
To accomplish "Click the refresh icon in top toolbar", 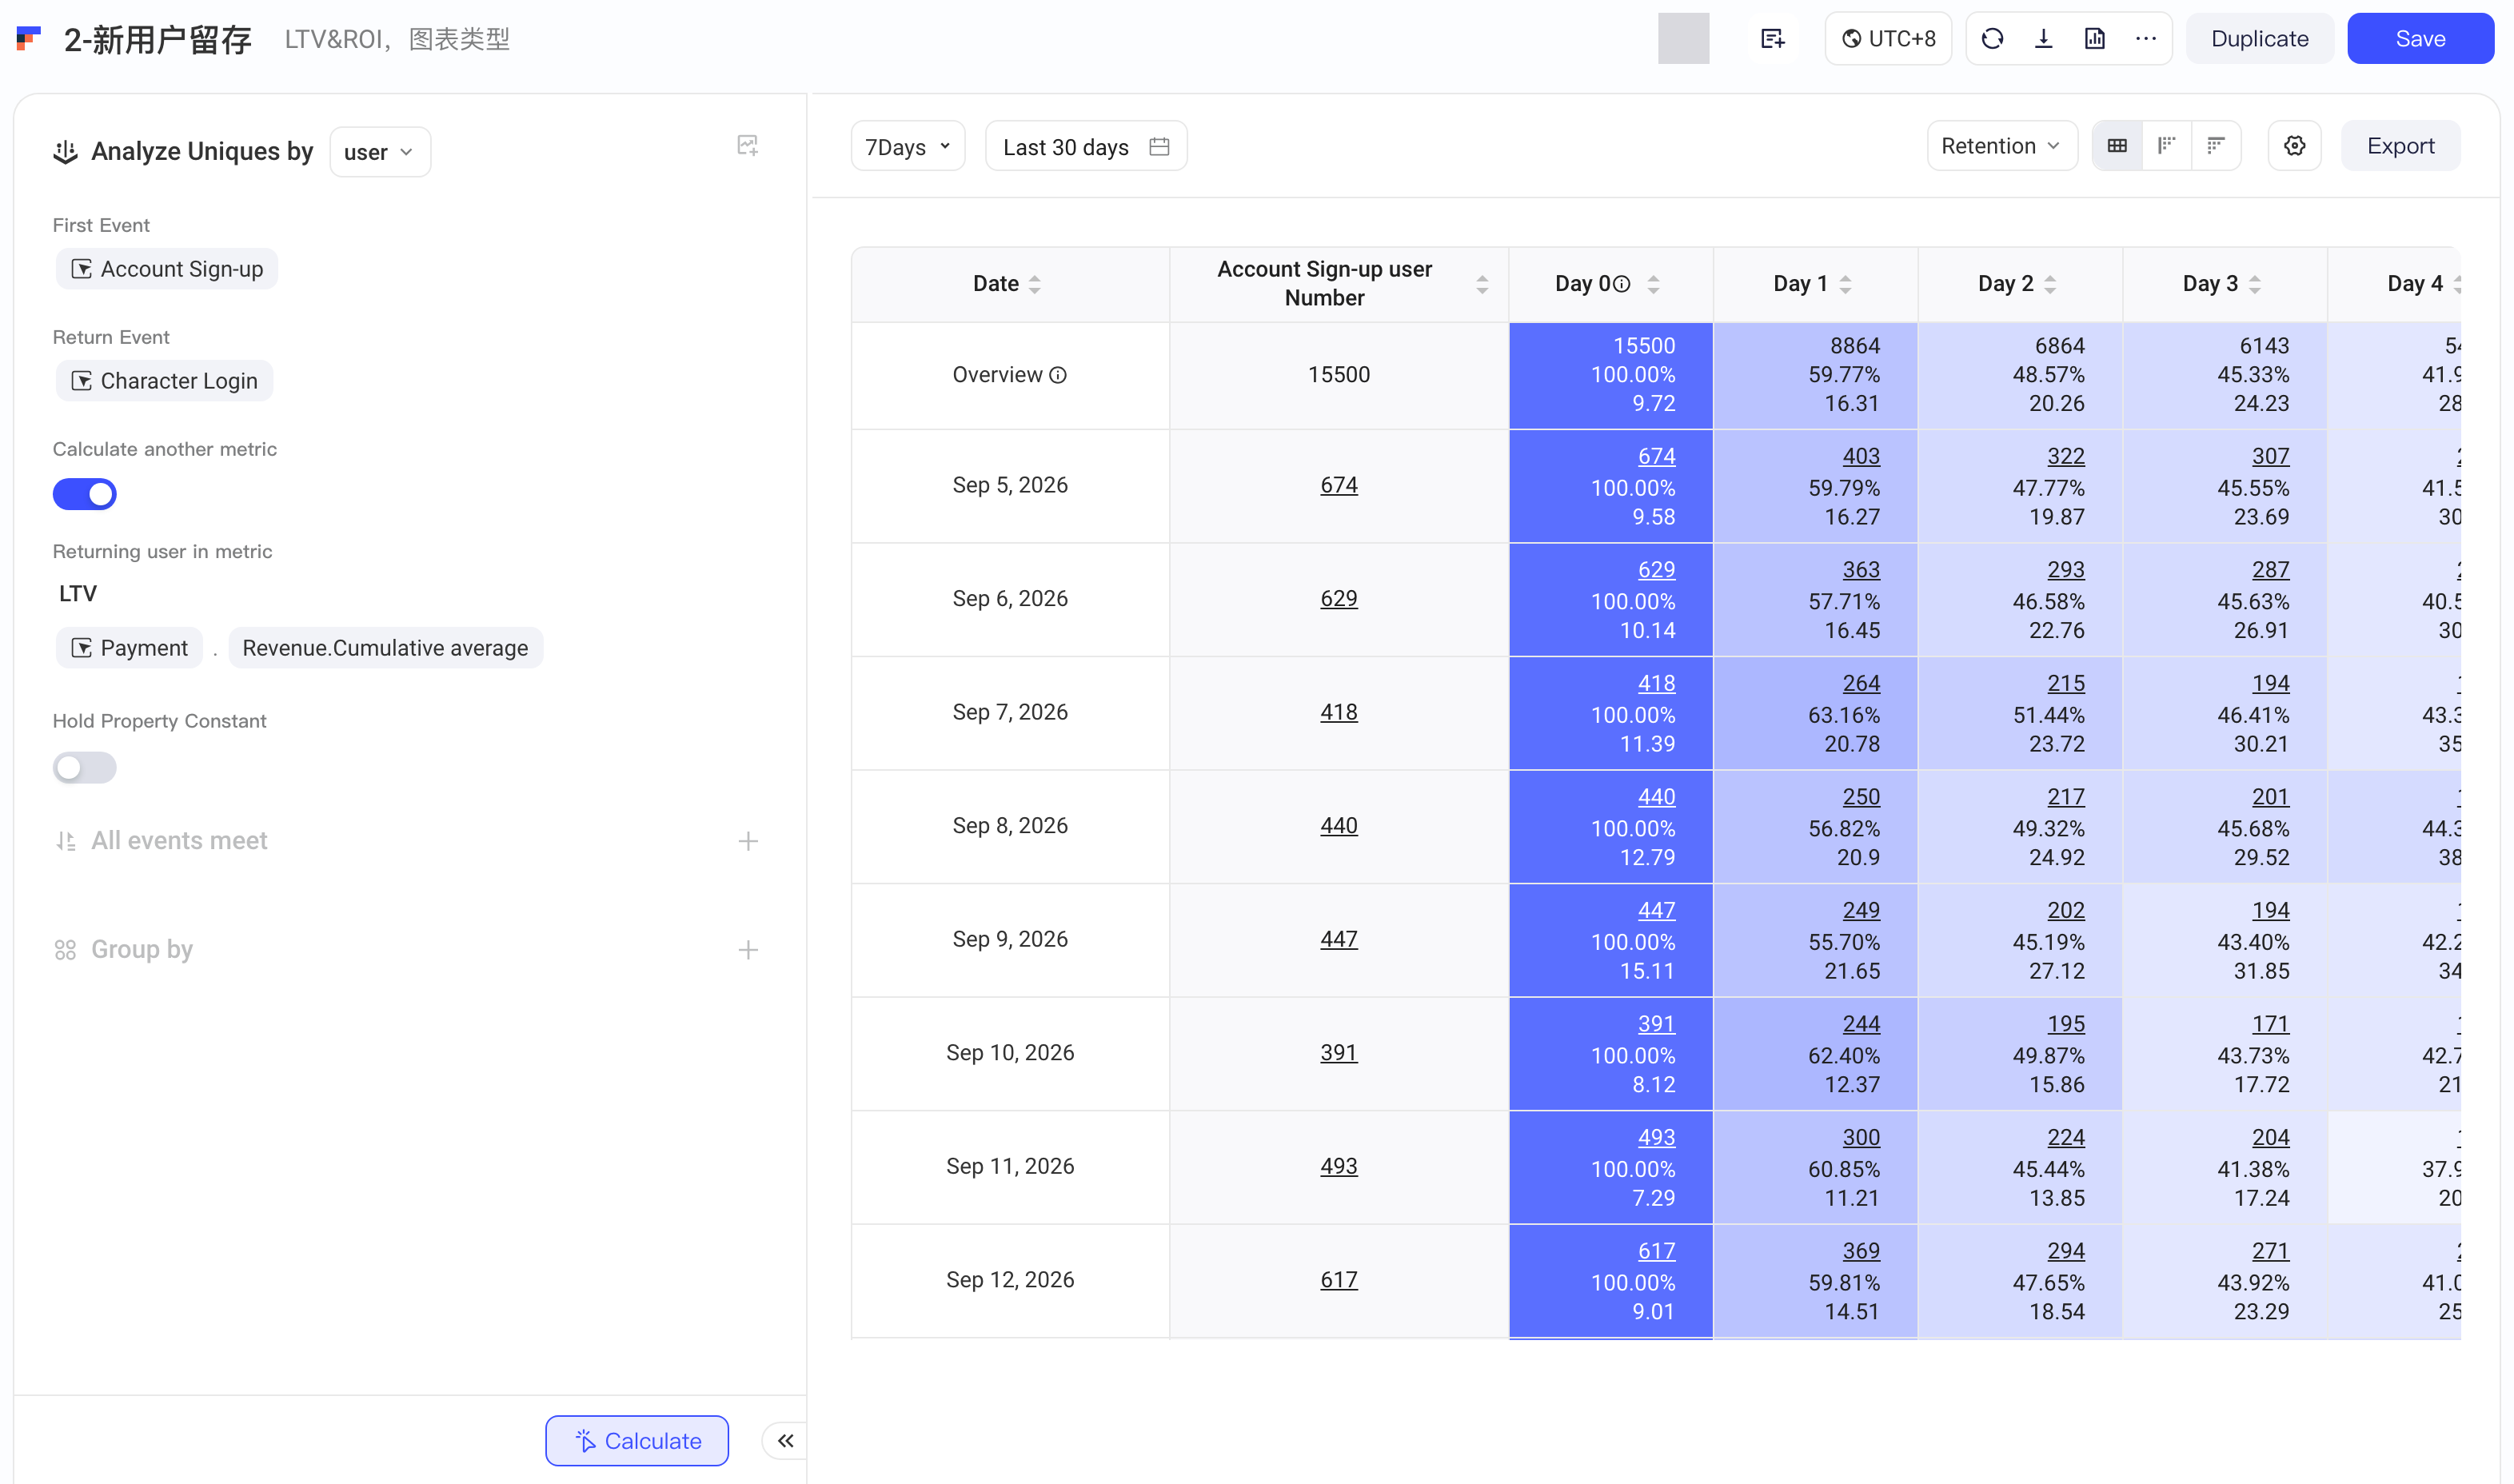I will (x=1992, y=39).
